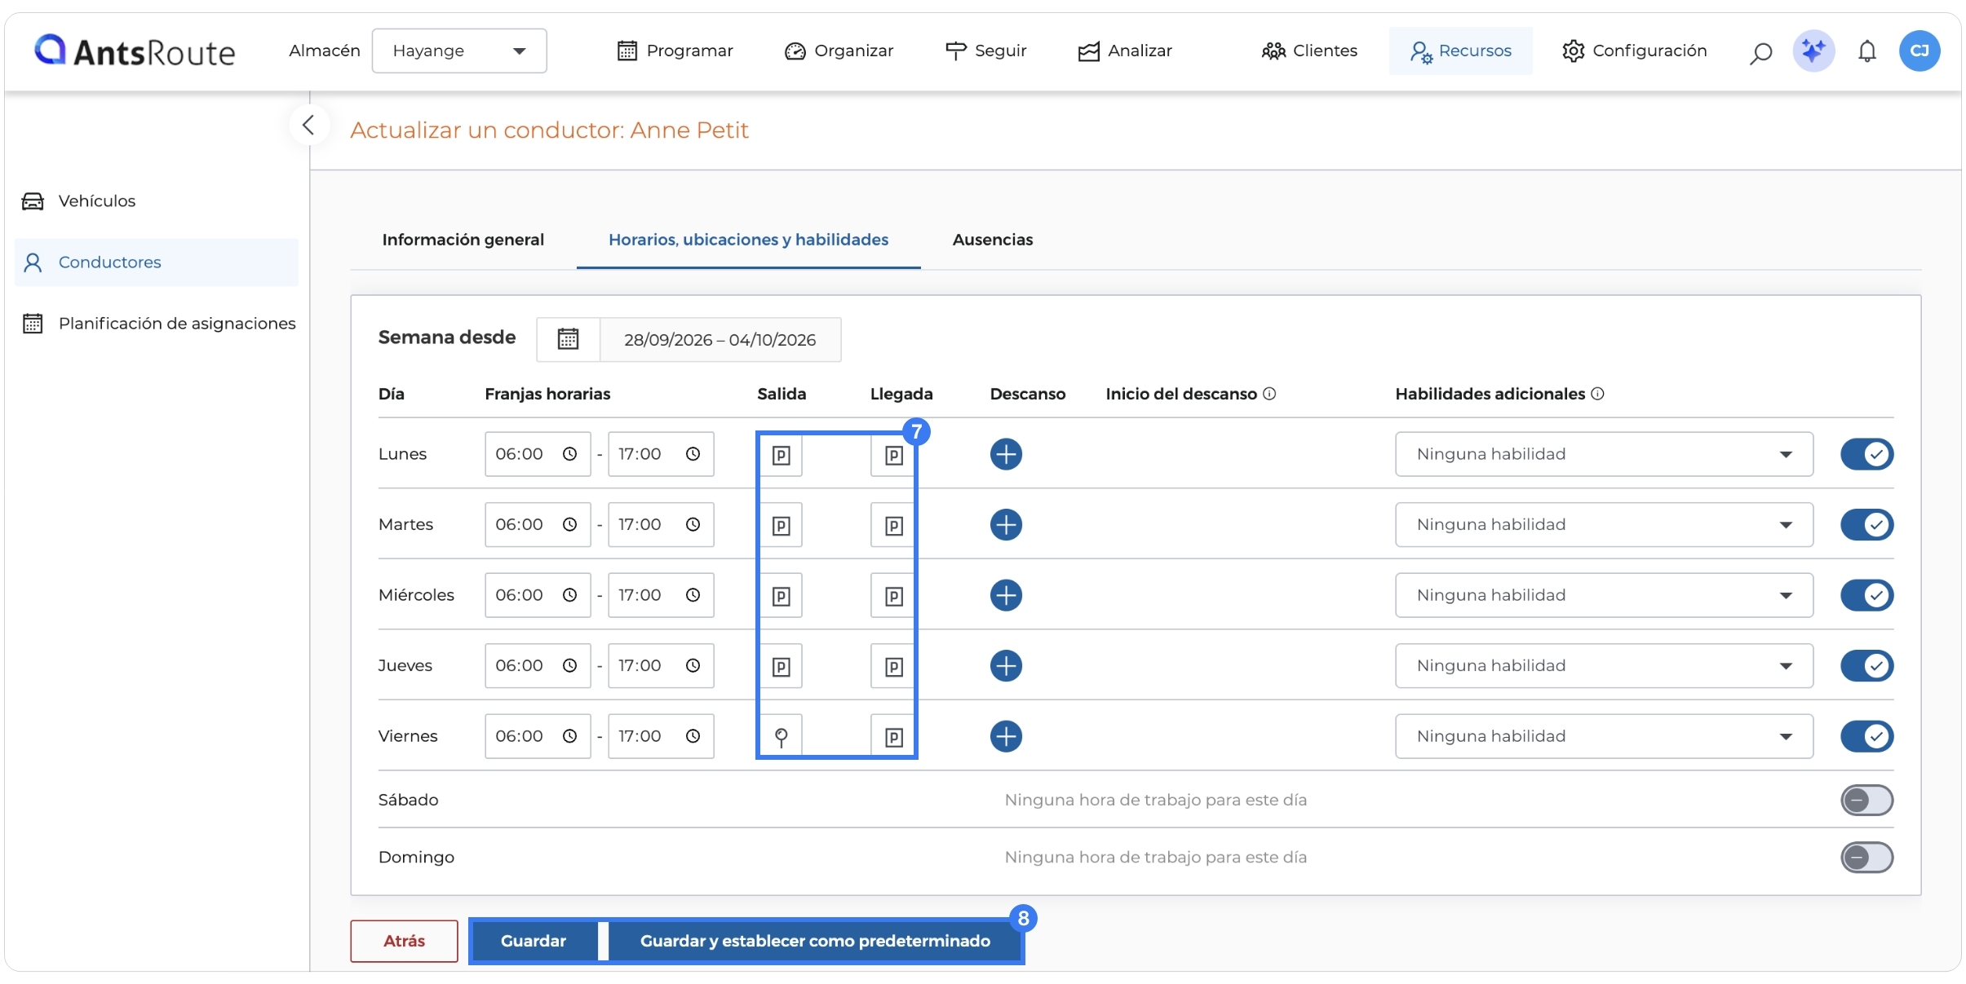Switch to Información general tab
The image size is (1966, 984).
click(x=463, y=240)
